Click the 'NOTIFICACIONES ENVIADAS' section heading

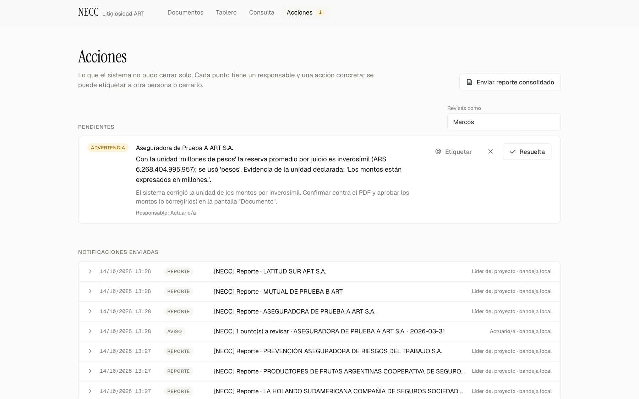(x=118, y=252)
